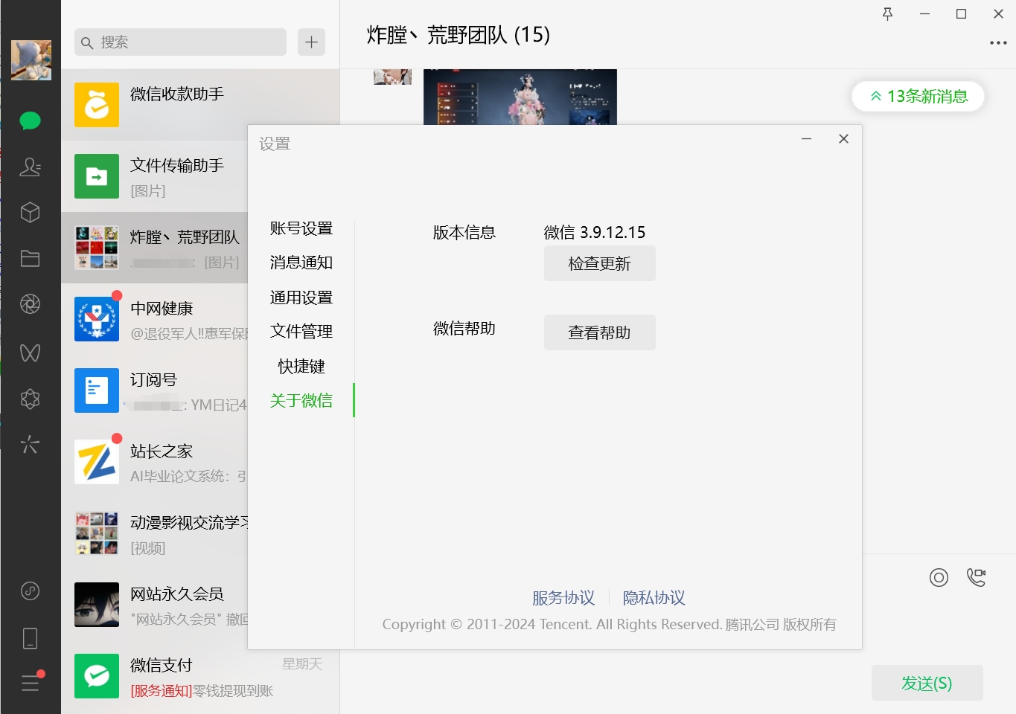Open the 微信支付 conversation
Screen dimensions: 1016x714
coord(200,676)
